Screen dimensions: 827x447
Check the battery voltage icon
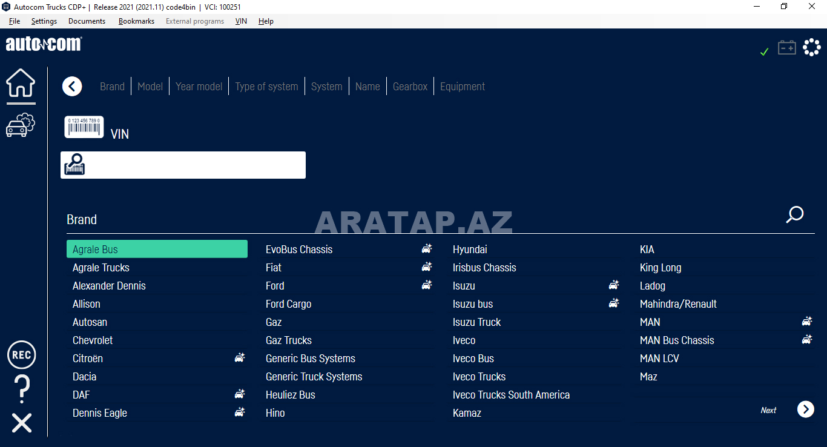tap(786, 47)
